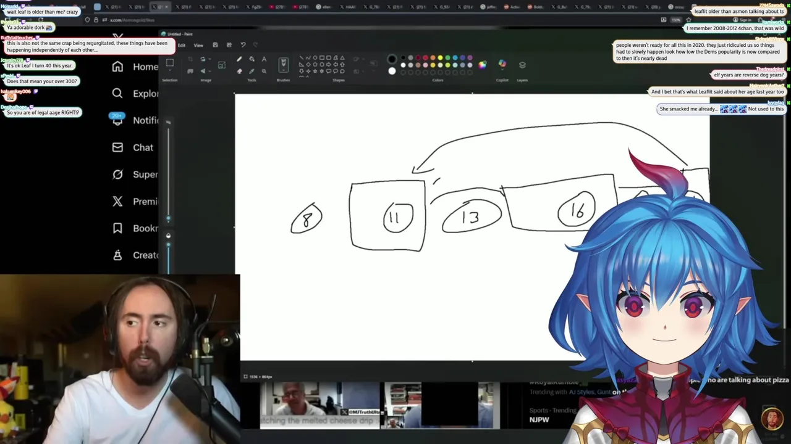Screen dimensions: 791x444
Task: Select the Eraser tool in Paint
Action: (x=239, y=71)
